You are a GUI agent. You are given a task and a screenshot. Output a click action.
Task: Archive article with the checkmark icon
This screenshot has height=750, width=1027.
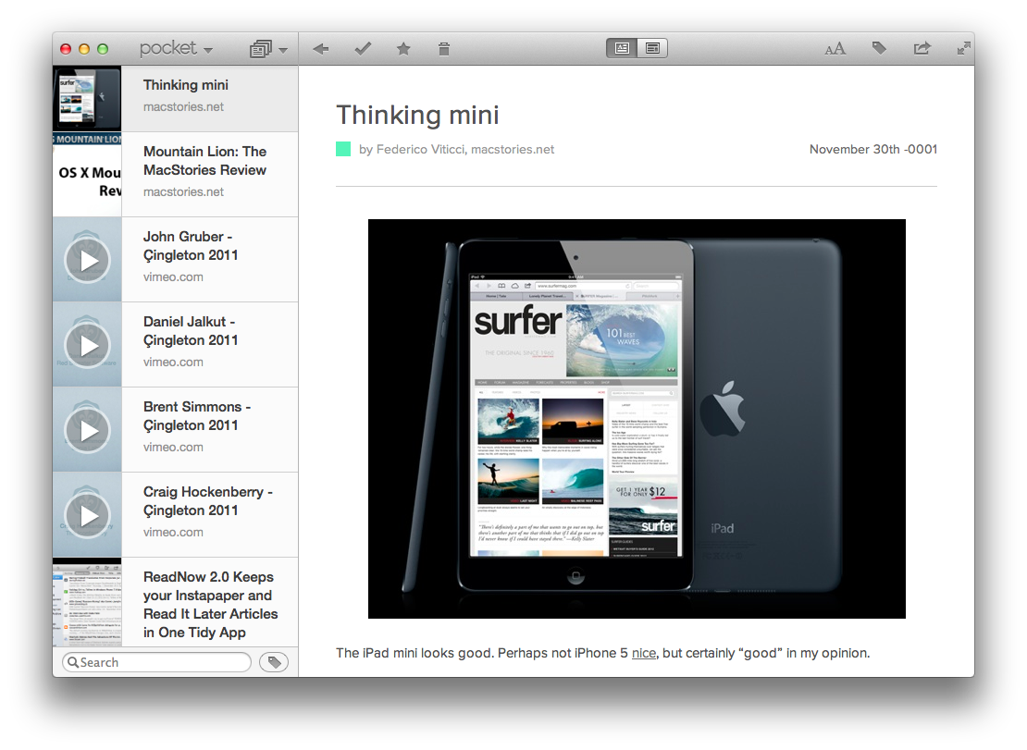coord(363,49)
